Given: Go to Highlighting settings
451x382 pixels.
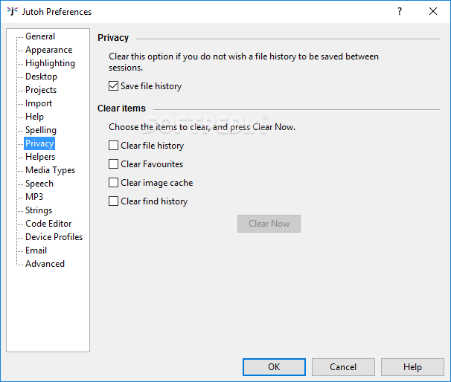Looking at the screenshot, I should coord(50,63).
